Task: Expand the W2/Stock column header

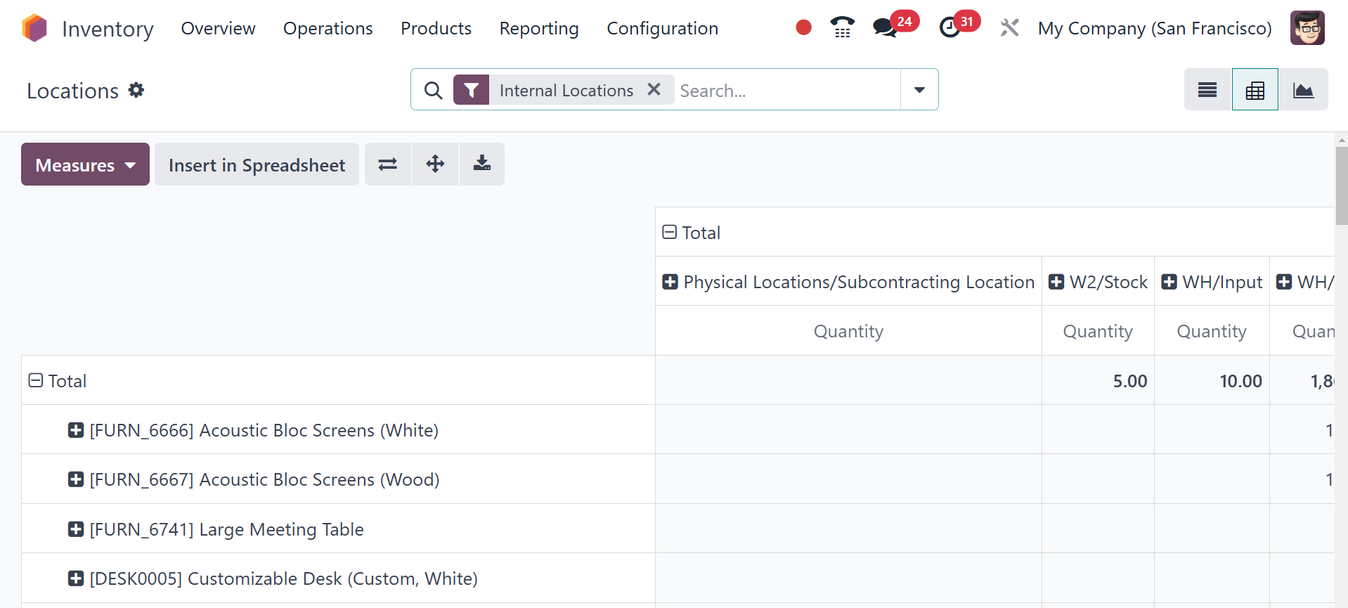Action: pos(1056,282)
